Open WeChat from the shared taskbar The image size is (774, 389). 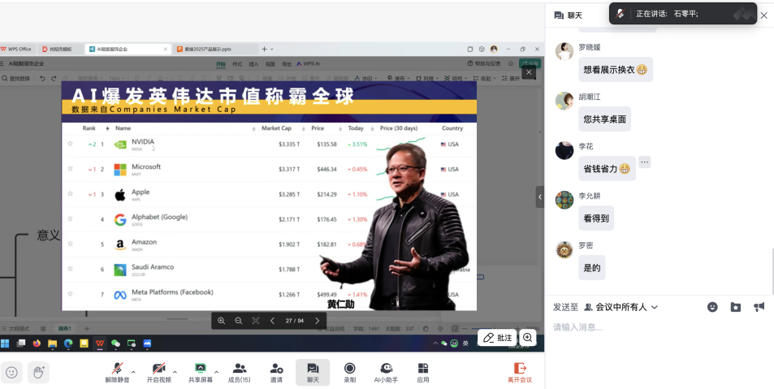point(115,343)
